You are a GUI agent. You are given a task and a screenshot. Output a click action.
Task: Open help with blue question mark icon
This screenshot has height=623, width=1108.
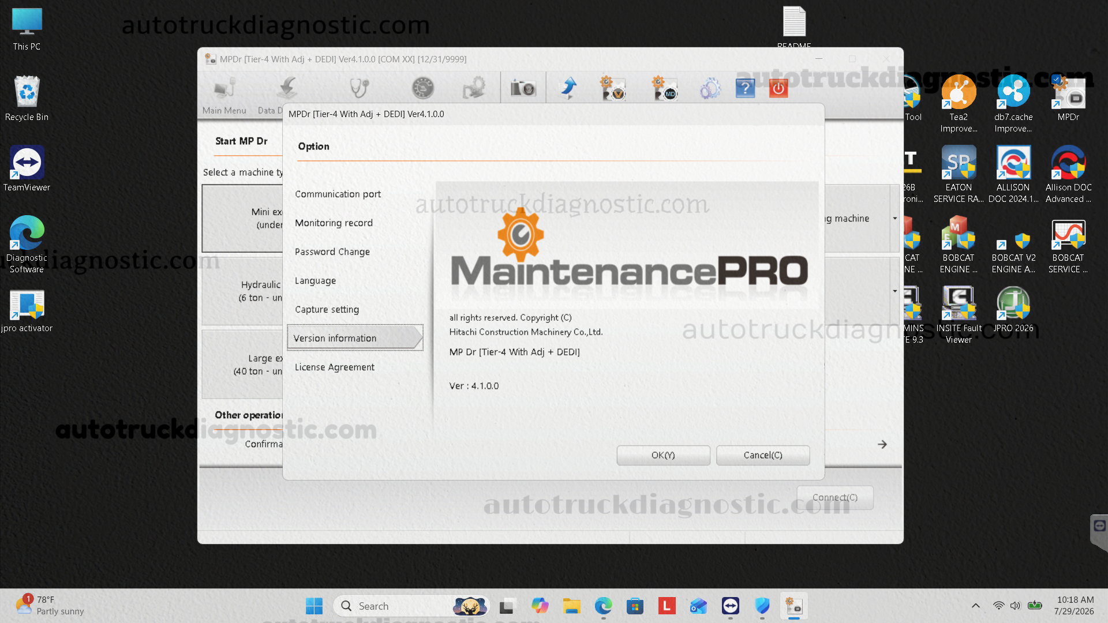(x=745, y=88)
